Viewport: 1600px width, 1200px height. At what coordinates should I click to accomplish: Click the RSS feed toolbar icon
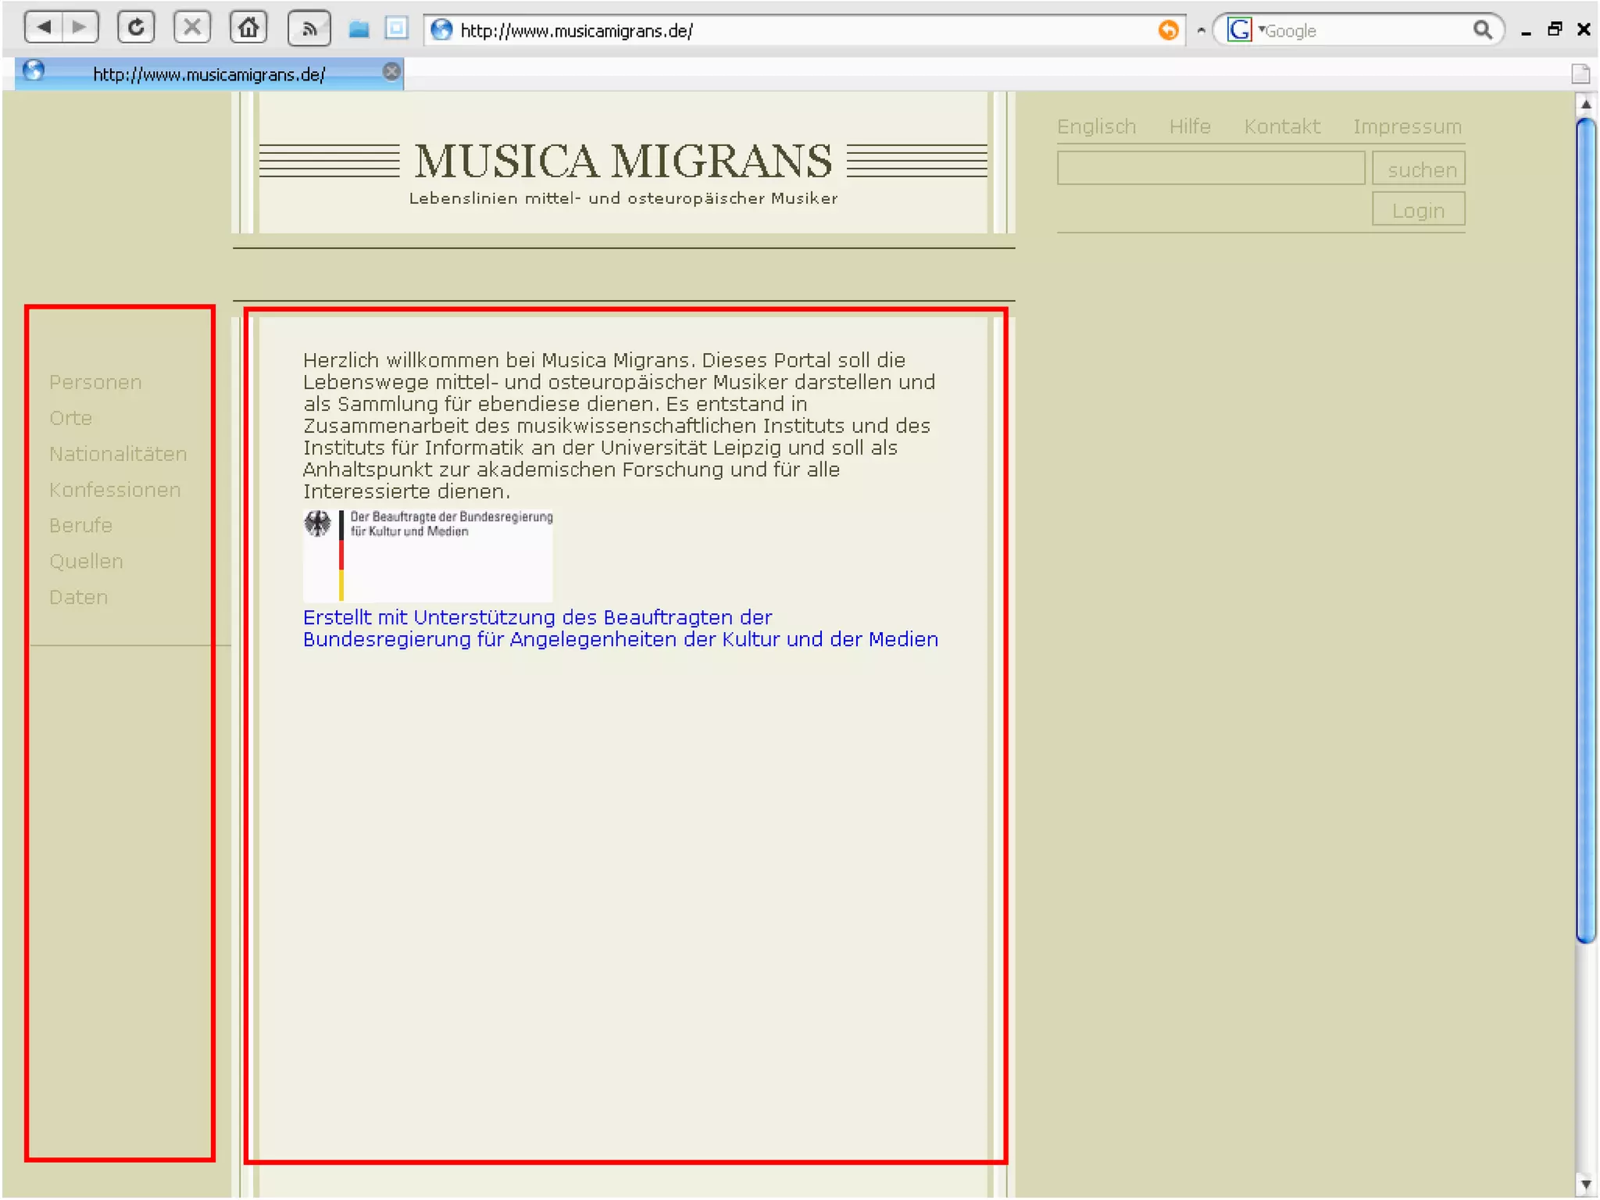coord(309,30)
